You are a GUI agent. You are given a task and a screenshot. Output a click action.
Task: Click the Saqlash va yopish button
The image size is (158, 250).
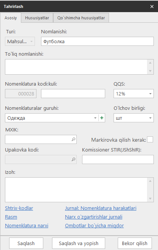(x=79, y=243)
